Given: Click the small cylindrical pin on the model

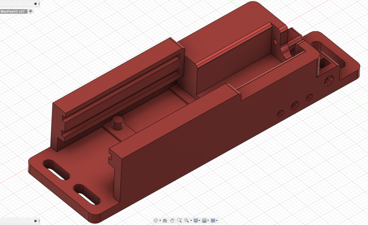Looking at the screenshot, I should click(118, 122).
